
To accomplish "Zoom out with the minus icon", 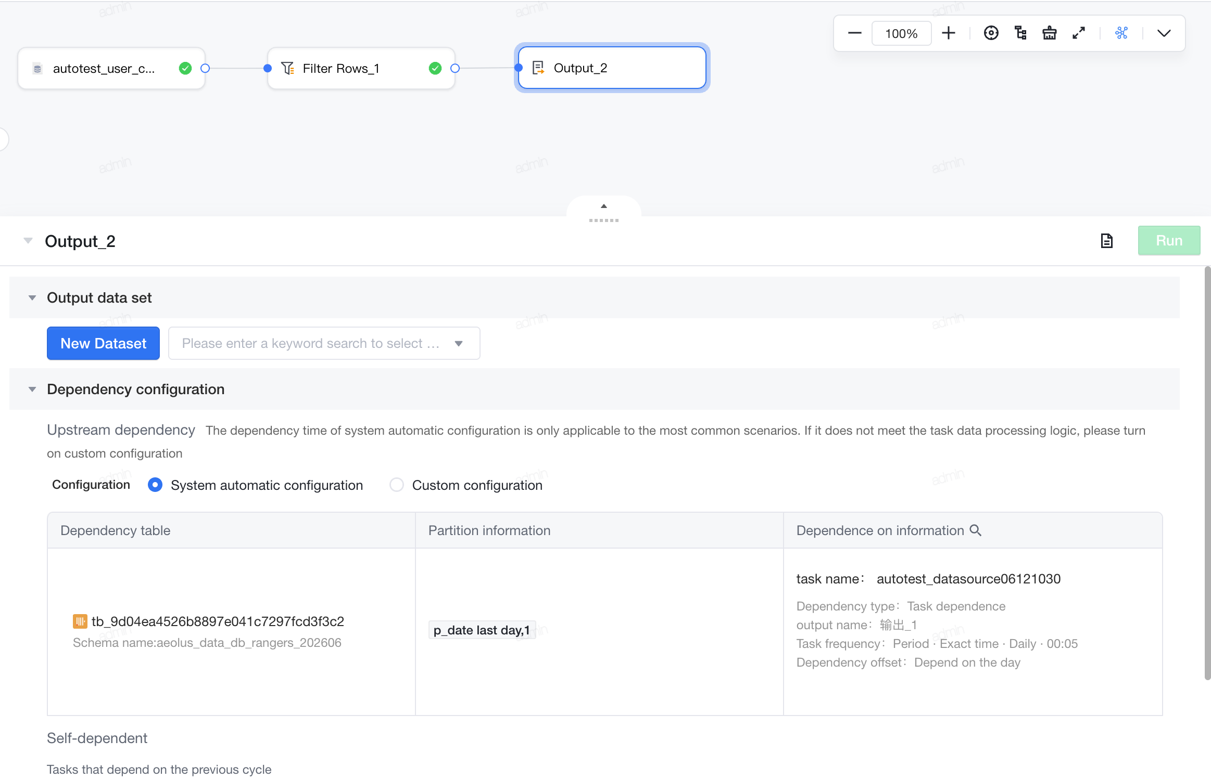I will tap(854, 33).
